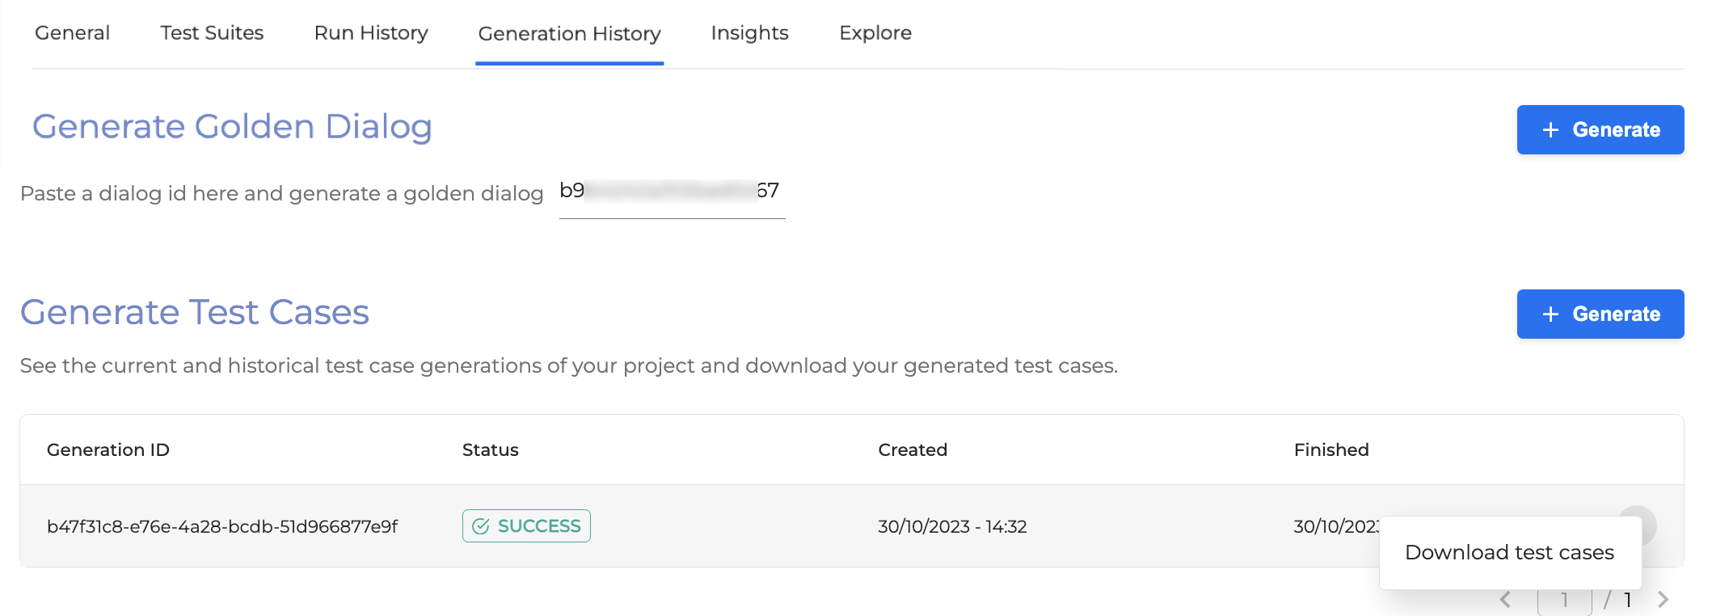Click Generate to create new test cases
1712x616 pixels.
(1600, 314)
